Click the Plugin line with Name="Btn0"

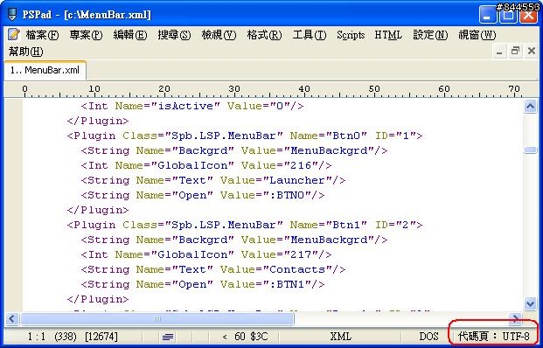245,136
